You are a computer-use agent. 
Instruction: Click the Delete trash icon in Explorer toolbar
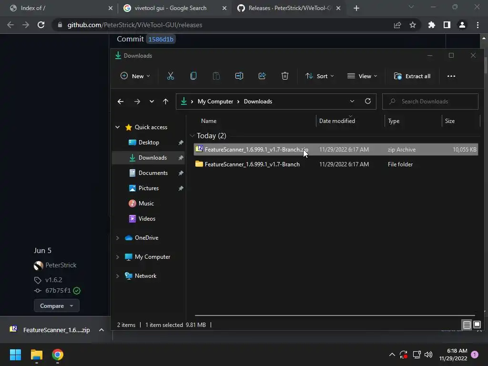coord(285,76)
